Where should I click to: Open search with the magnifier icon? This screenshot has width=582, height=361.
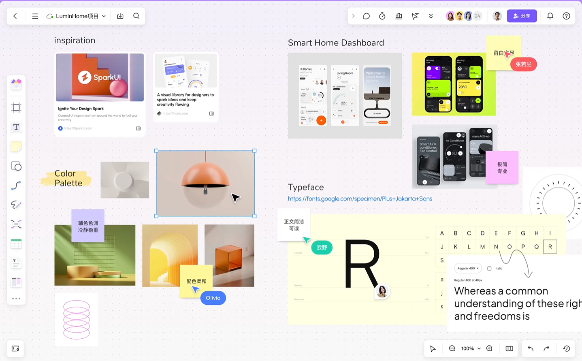[136, 16]
